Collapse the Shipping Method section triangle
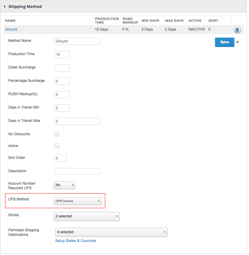The width and height of the screenshot is (249, 255). coord(5,7)
